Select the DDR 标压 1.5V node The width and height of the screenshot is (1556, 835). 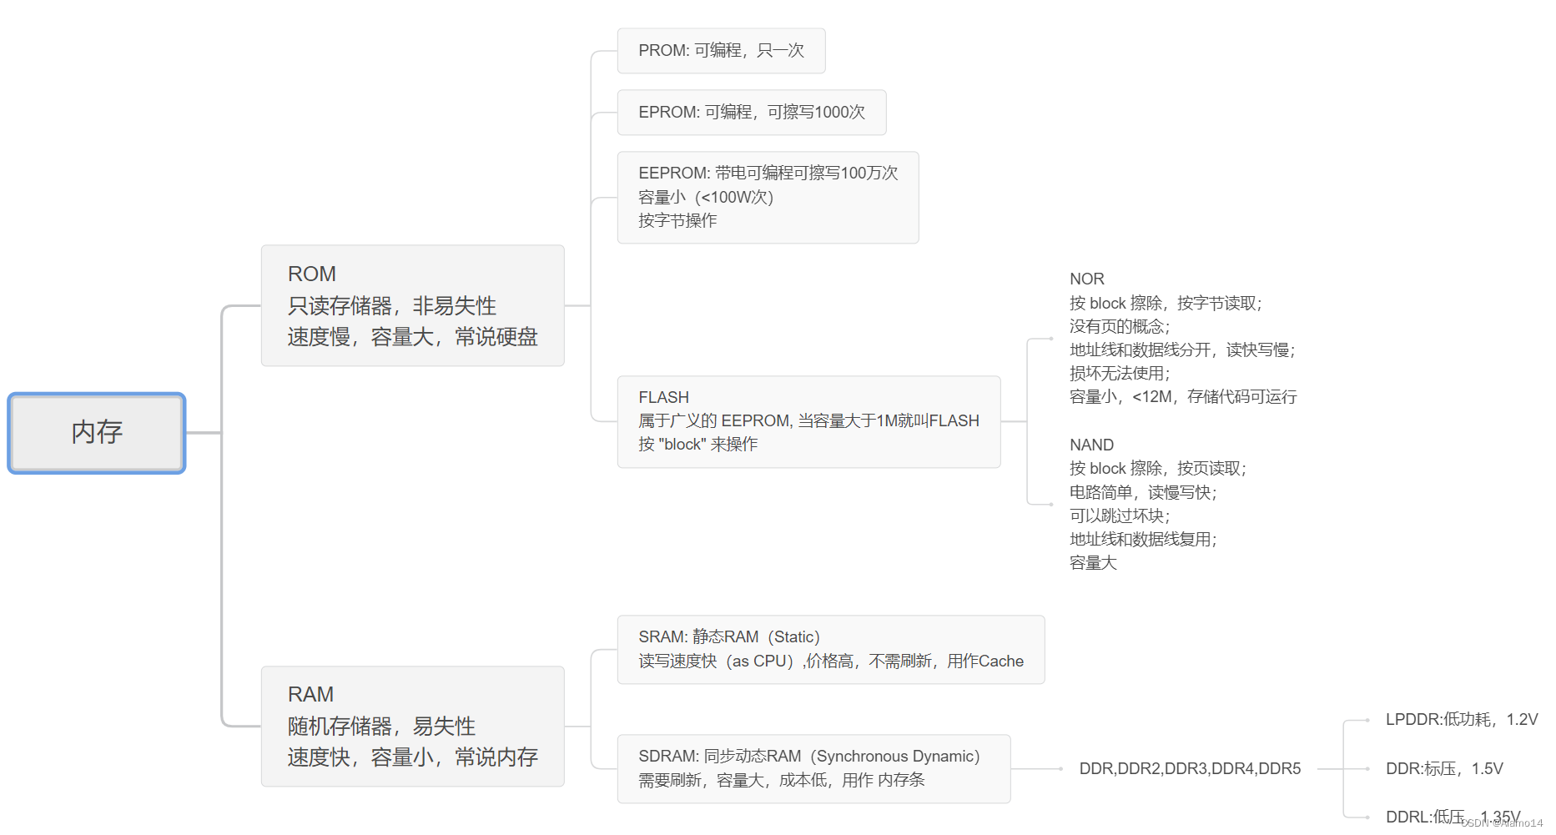1443,768
